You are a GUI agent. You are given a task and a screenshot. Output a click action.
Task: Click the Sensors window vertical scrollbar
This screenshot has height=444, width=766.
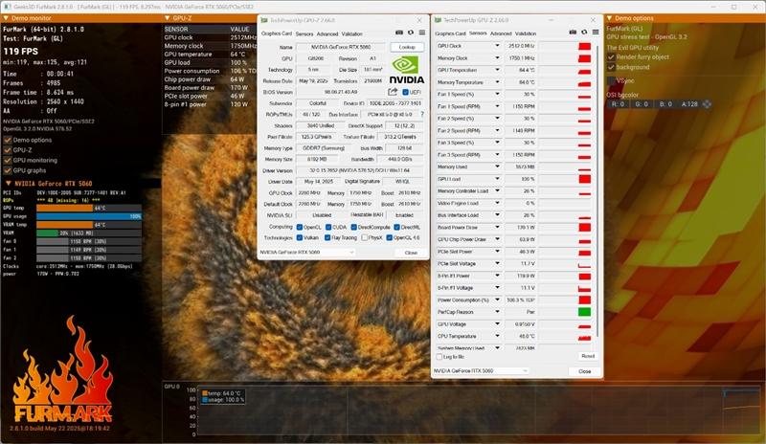(x=597, y=190)
